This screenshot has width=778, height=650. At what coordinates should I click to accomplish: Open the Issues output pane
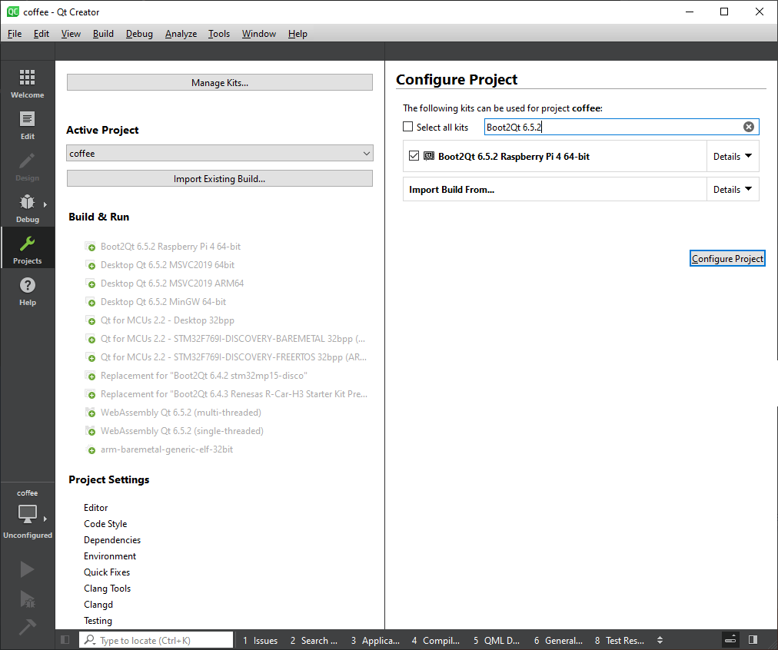click(x=260, y=640)
